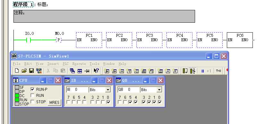257x124 pixels.
Task: Enable the RUN-P mode checkbox
Action: coord(32,89)
